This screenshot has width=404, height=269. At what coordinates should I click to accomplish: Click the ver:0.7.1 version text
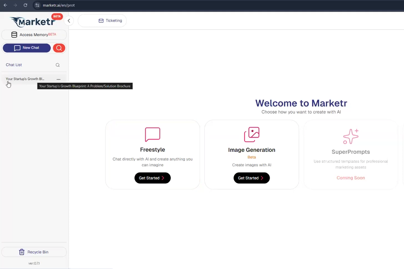pyautogui.click(x=34, y=263)
